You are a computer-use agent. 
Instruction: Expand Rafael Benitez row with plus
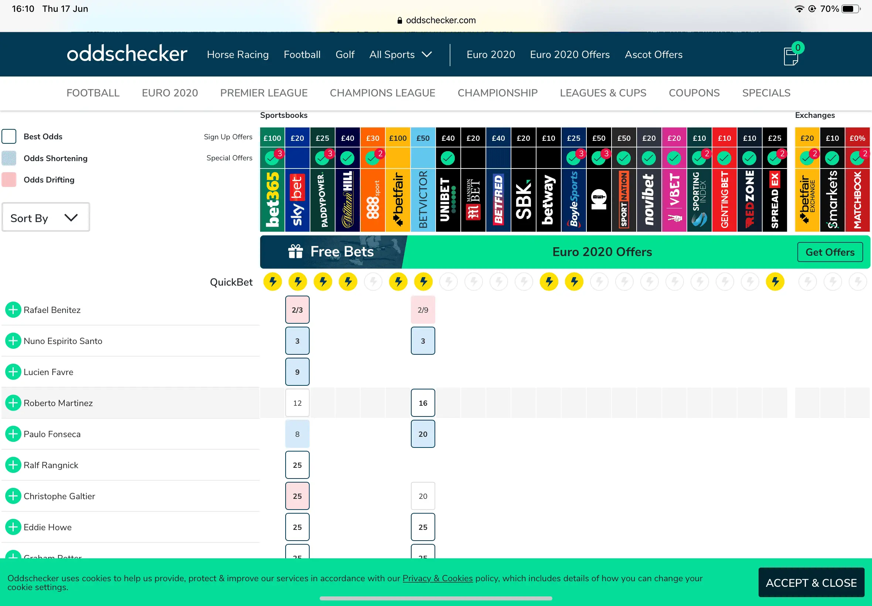tap(13, 310)
